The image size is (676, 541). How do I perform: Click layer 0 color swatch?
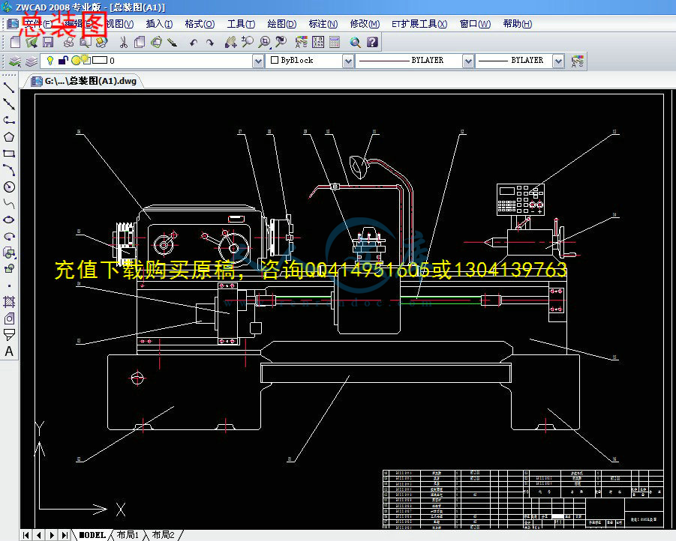[x=100, y=60]
